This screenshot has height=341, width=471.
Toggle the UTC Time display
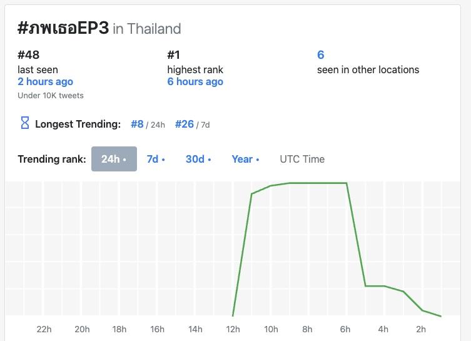point(302,159)
